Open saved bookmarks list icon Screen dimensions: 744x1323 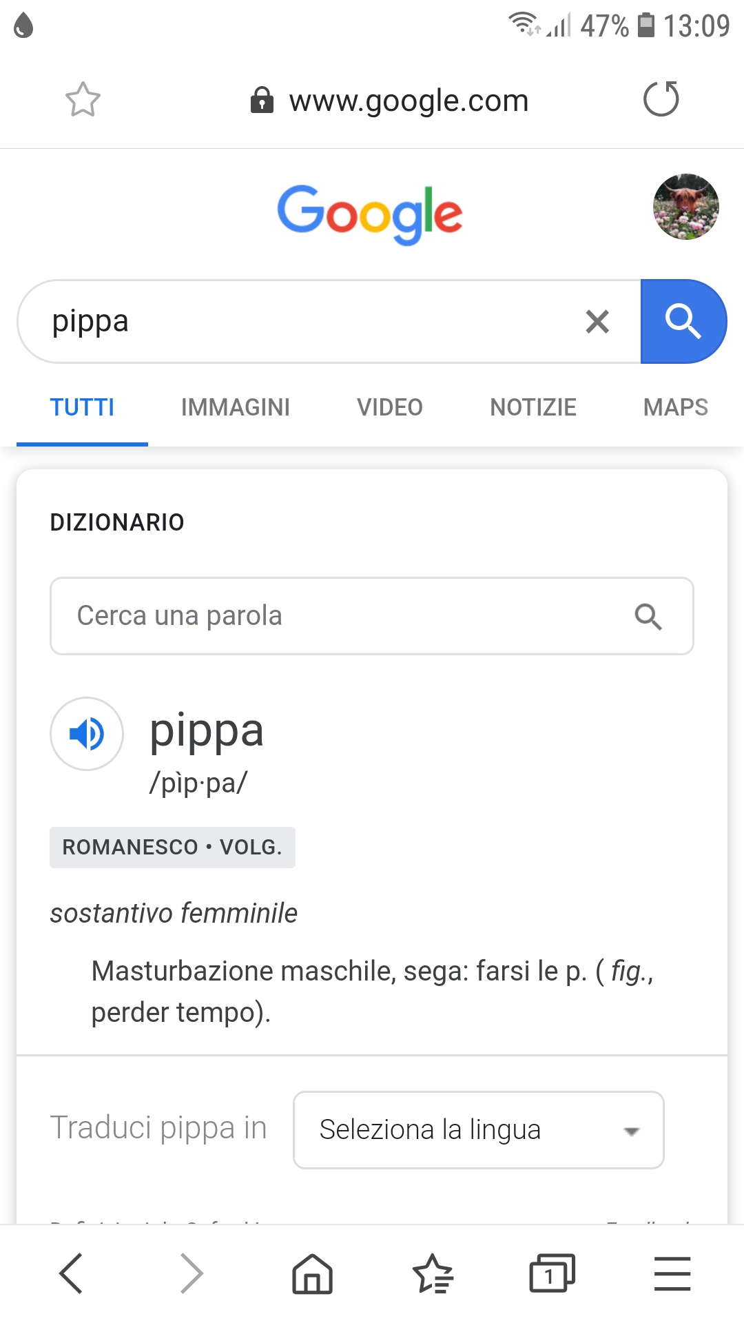pos(433,1273)
